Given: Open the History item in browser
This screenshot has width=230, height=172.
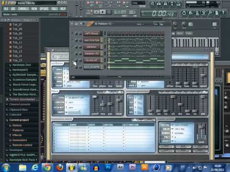Looking at the screenshot, I should 17,126.
